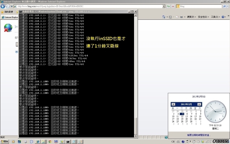This screenshot has height=144, width=230.
Task: Select highlighted day 5 in calendar
Action: pos(182,114)
